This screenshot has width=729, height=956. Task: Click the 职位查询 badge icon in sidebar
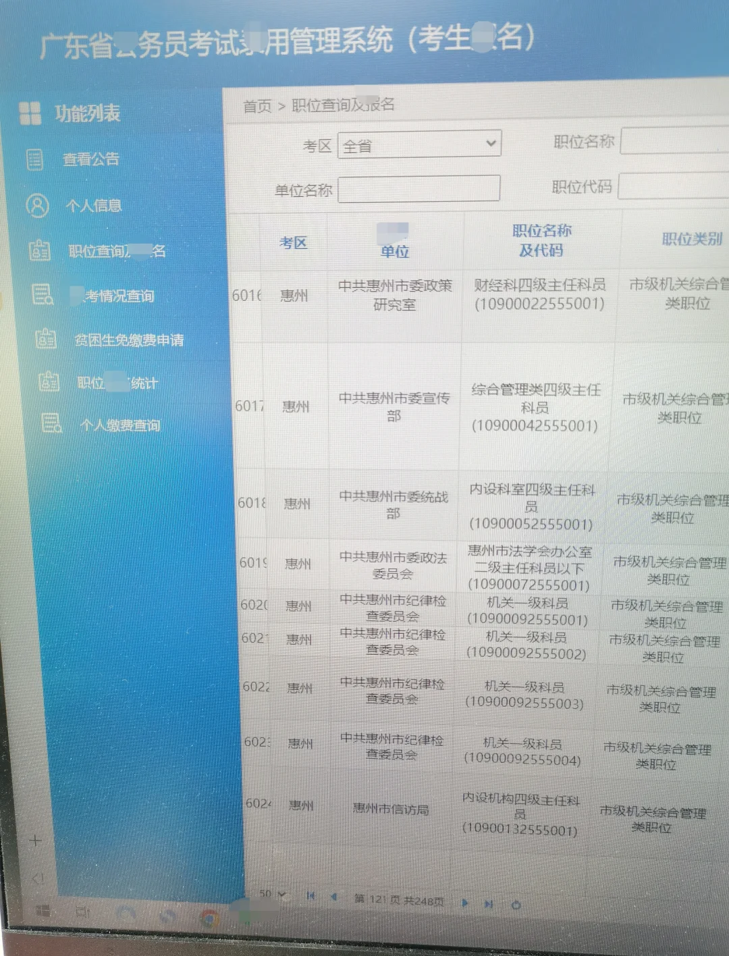click(40, 250)
